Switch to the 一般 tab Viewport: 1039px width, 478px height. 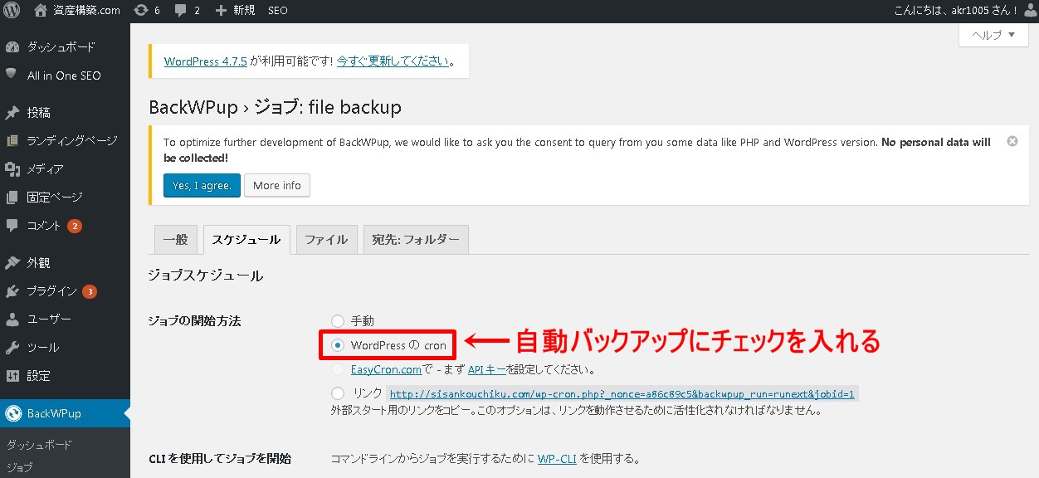[x=175, y=240]
